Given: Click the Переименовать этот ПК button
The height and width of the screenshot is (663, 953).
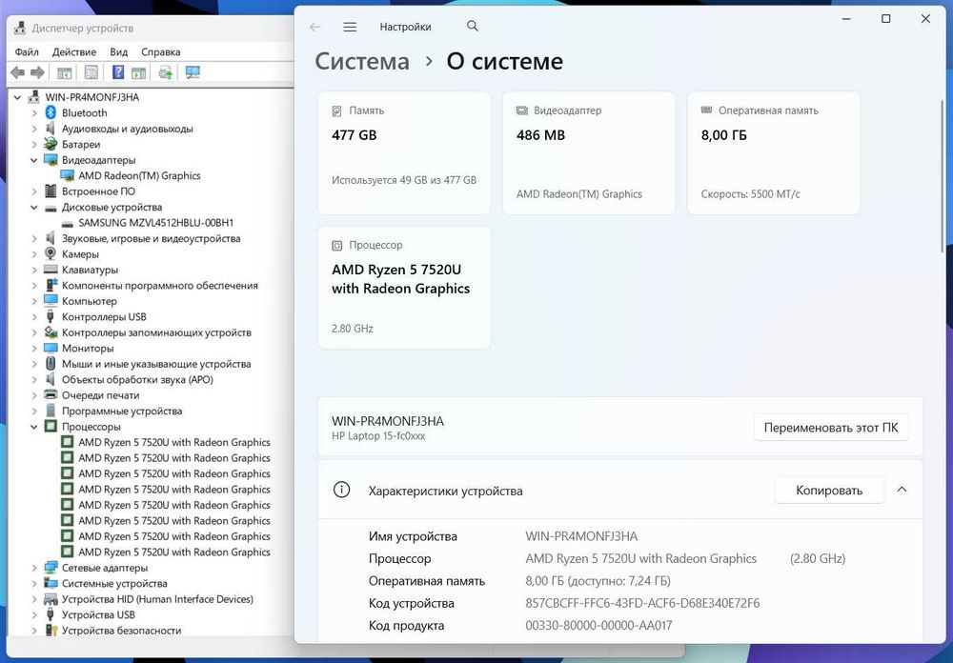Looking at the screenshot, I should [831, 427].
